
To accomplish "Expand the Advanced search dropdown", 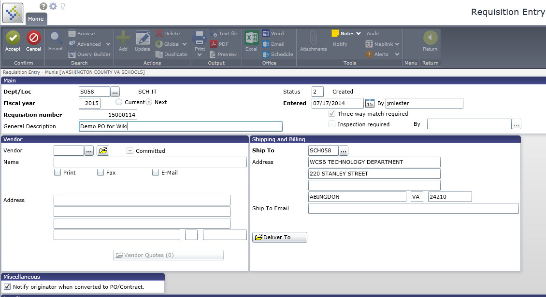I will coord(108,44).
